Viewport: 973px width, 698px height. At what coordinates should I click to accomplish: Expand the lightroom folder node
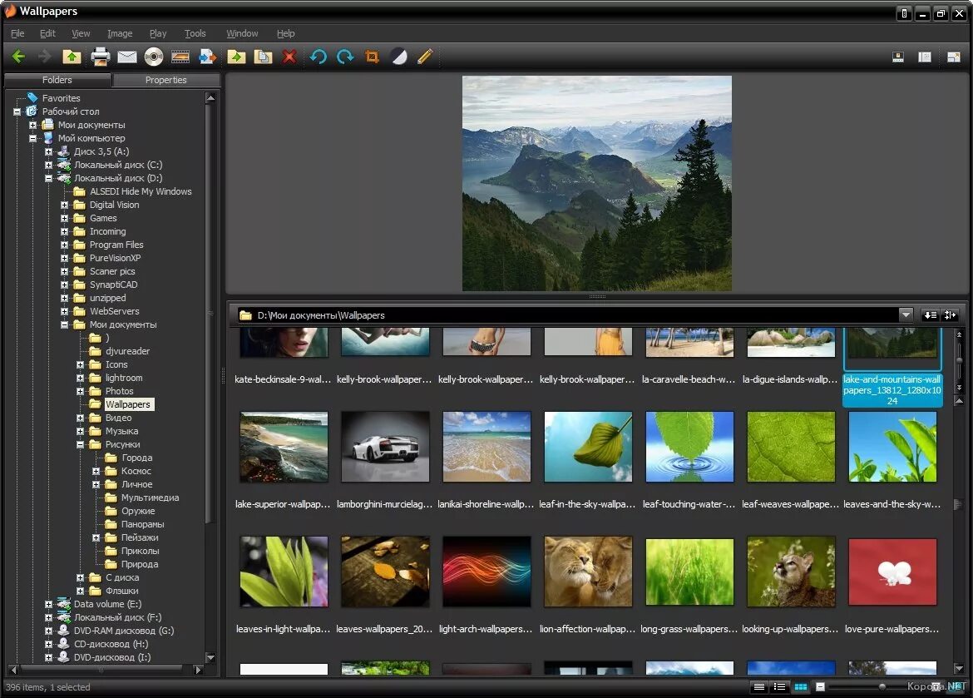80,378
